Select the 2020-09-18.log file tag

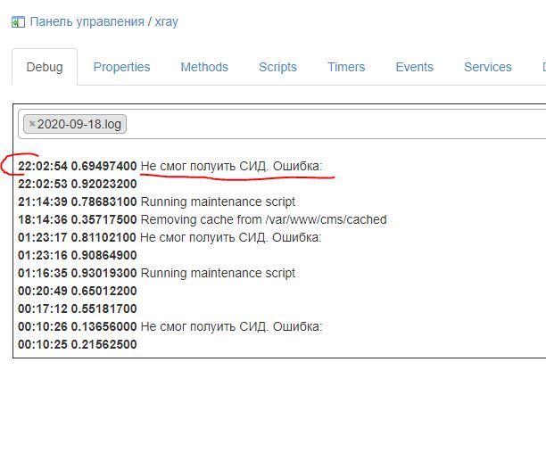tap(75, 124)
